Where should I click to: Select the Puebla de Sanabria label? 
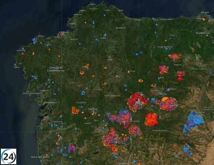[160, 130]
